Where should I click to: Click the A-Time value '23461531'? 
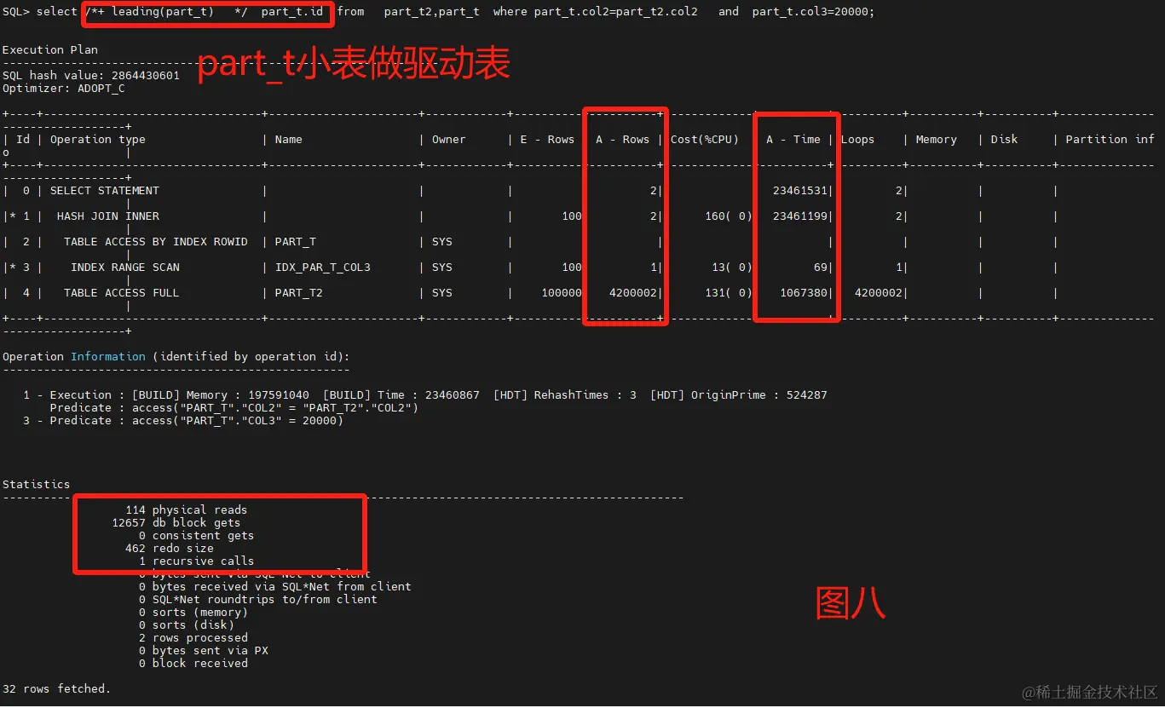click(x=800, y=191)
